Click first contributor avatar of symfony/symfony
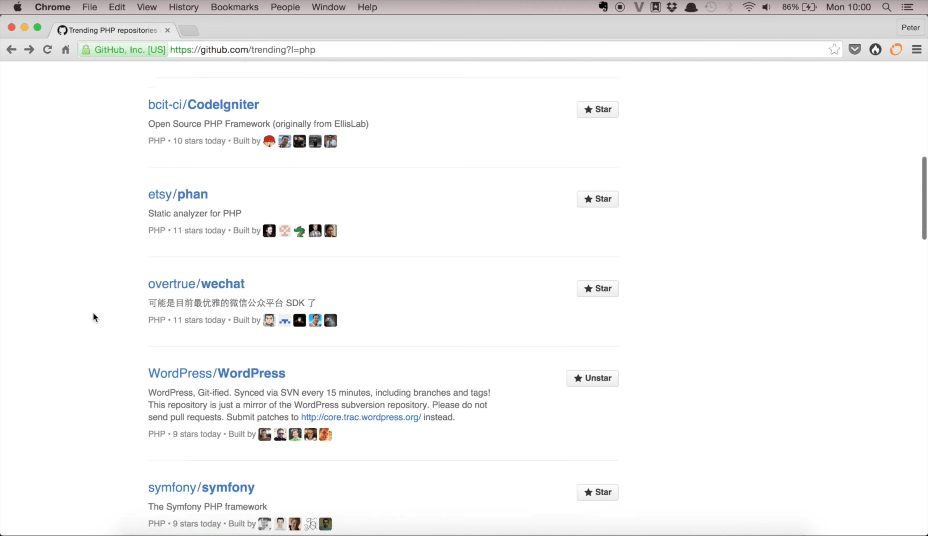The image size is (928, 536). pyautogui.click(x=264, y=524)
